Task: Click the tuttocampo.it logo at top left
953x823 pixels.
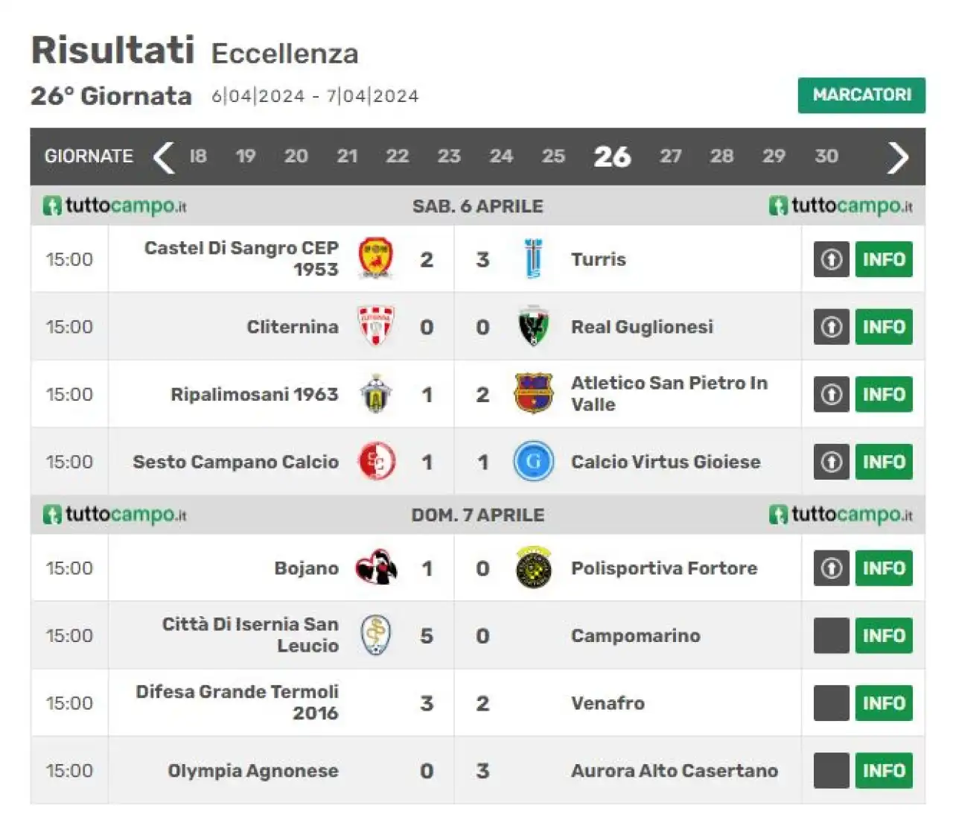Action: pyautogui.click(x=115, y=206)
